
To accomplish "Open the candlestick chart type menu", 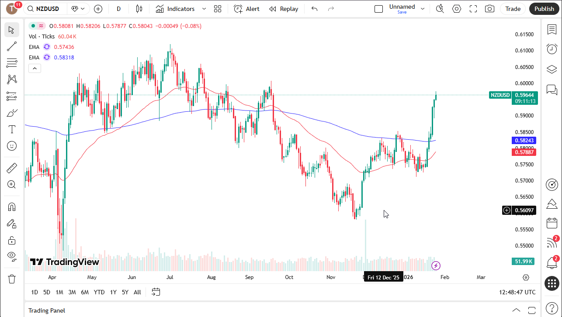I will point(139,9).
